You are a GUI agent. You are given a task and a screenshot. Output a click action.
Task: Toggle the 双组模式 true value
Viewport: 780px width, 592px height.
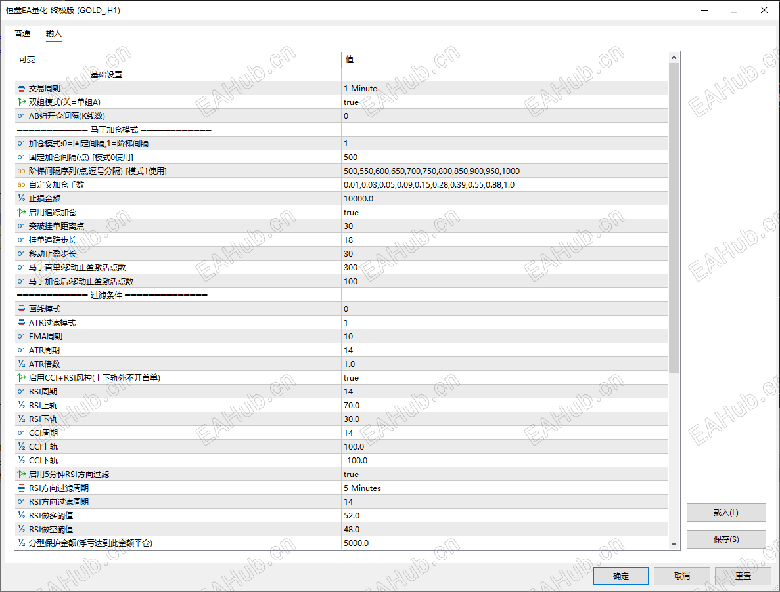point(505,102)
